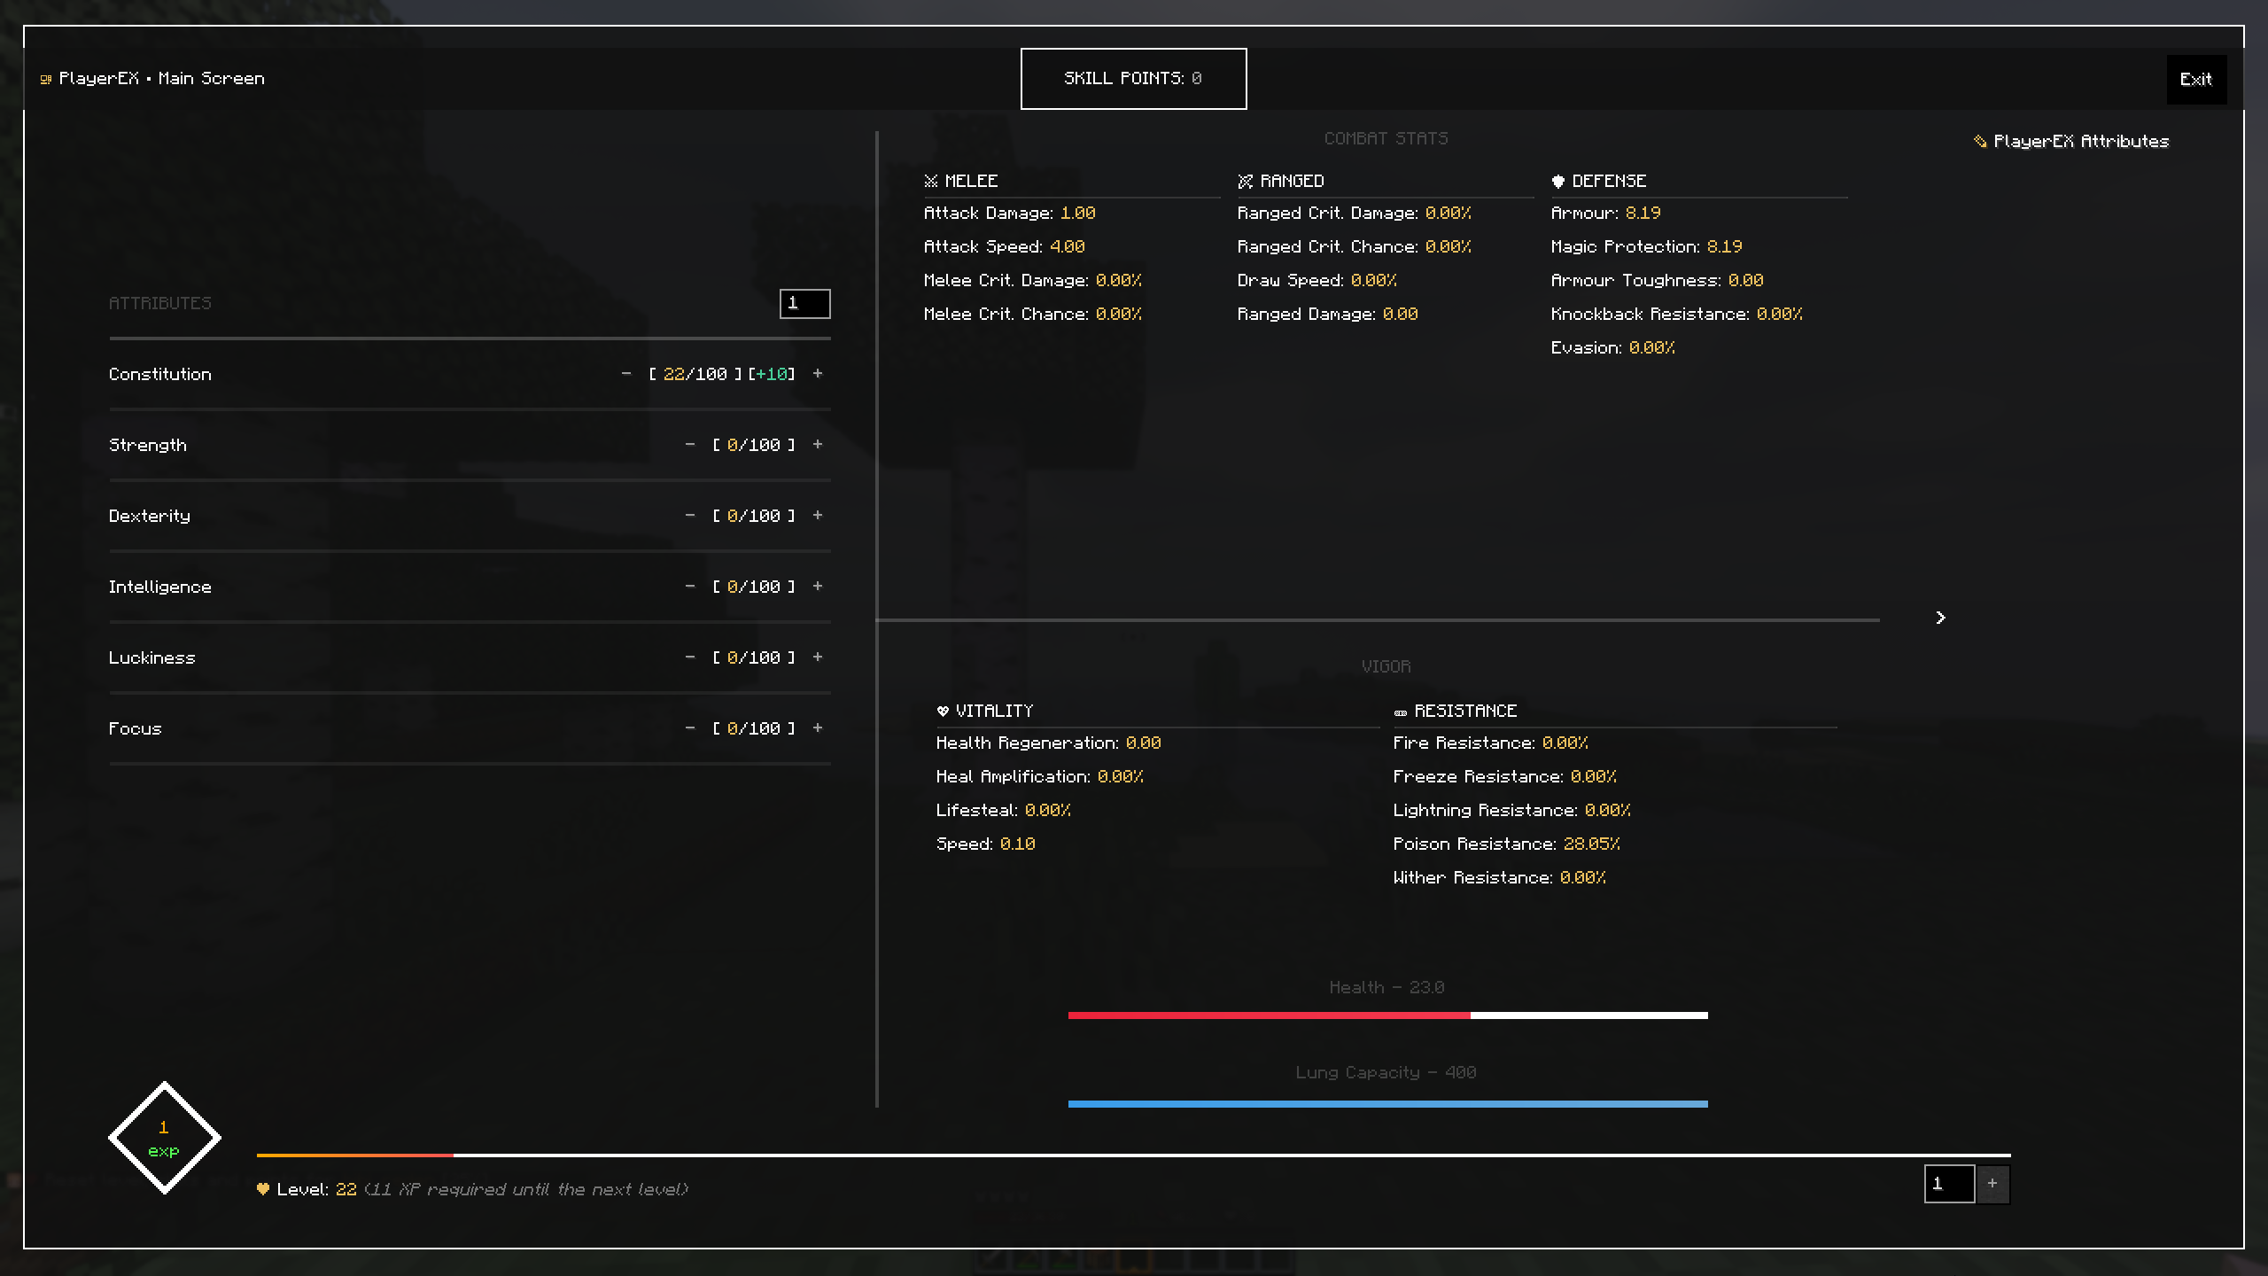Click the experience progress bar
2268x1276 pixels.
[x=1132, y=1155]
